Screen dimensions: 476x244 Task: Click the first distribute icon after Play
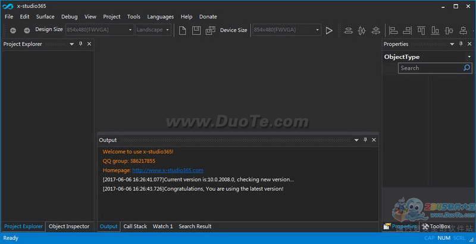tap(348, 30)
